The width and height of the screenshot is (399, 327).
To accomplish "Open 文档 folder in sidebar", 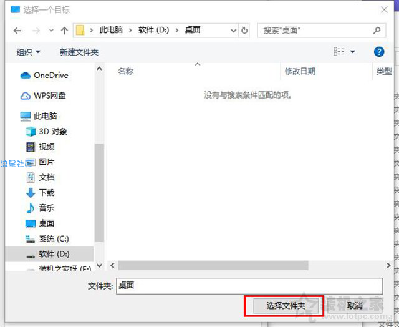I will pos(40,177).
